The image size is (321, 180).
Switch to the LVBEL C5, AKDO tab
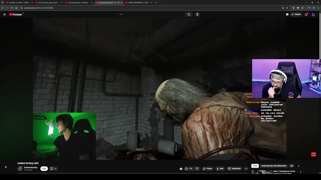click(x=19, y=2)
